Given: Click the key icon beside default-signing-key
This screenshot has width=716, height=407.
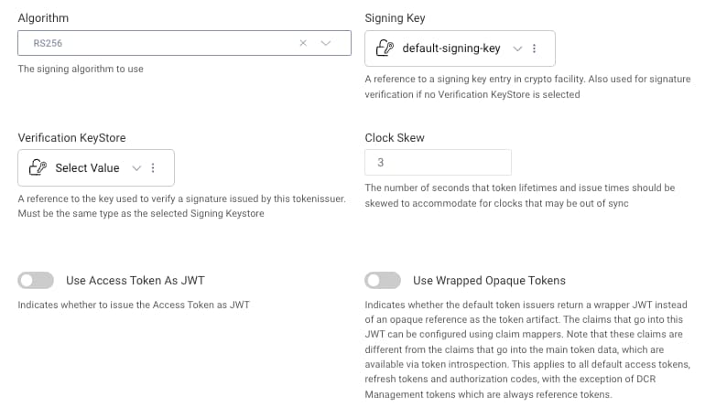Looking at the screenshot, I should 385,48.
